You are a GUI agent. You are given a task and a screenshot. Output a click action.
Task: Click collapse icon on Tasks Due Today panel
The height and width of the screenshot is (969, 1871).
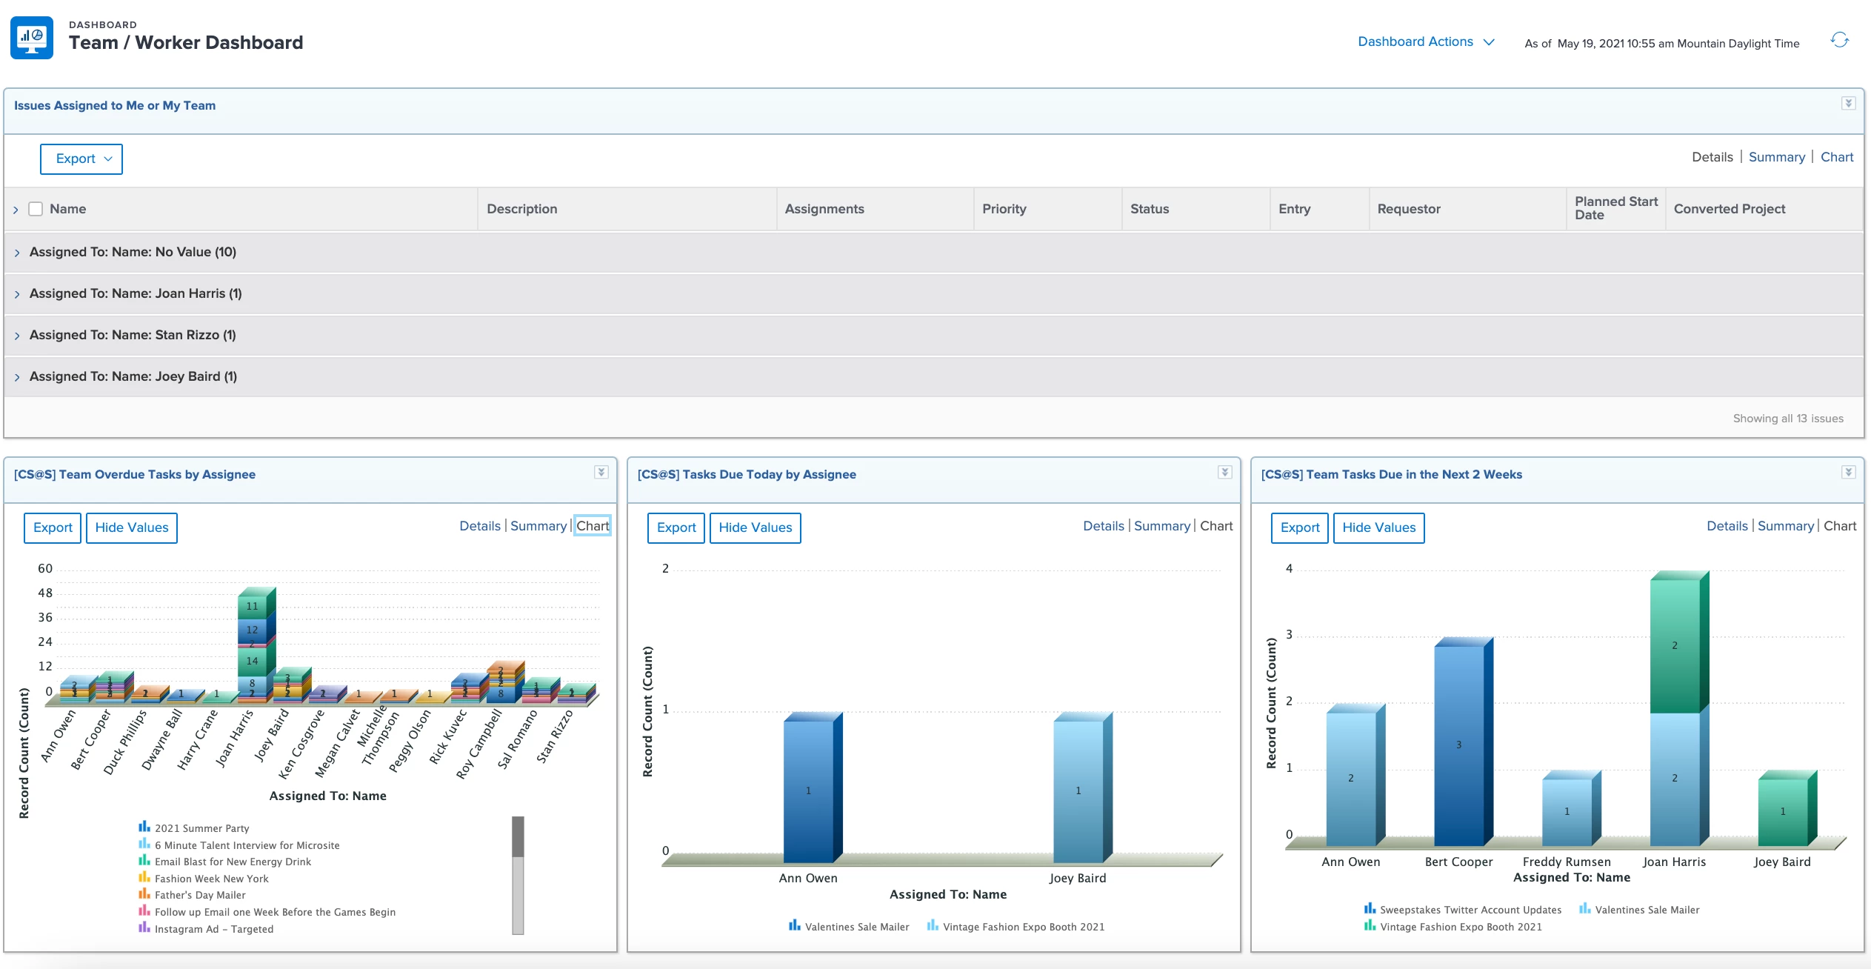tap(1225, 473)
